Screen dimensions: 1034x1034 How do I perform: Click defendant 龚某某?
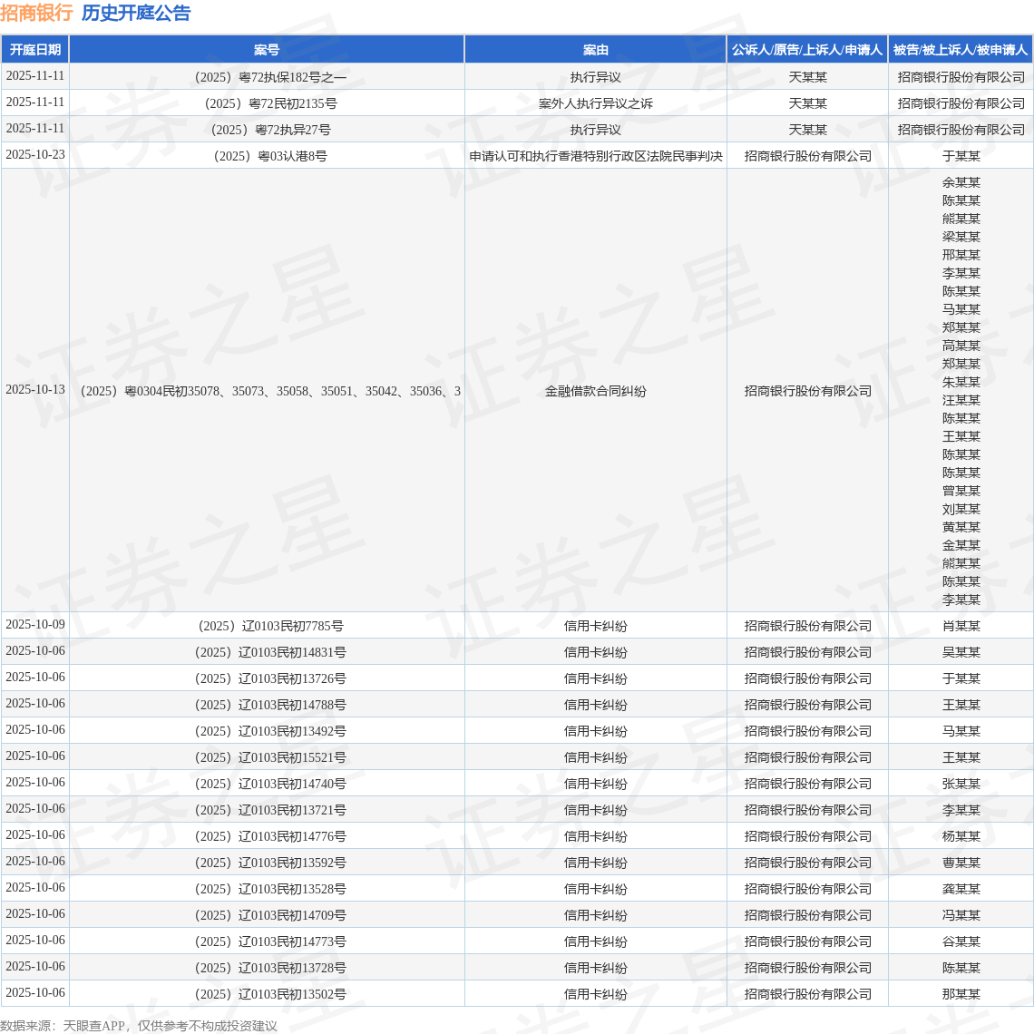(x=961, y=889)
